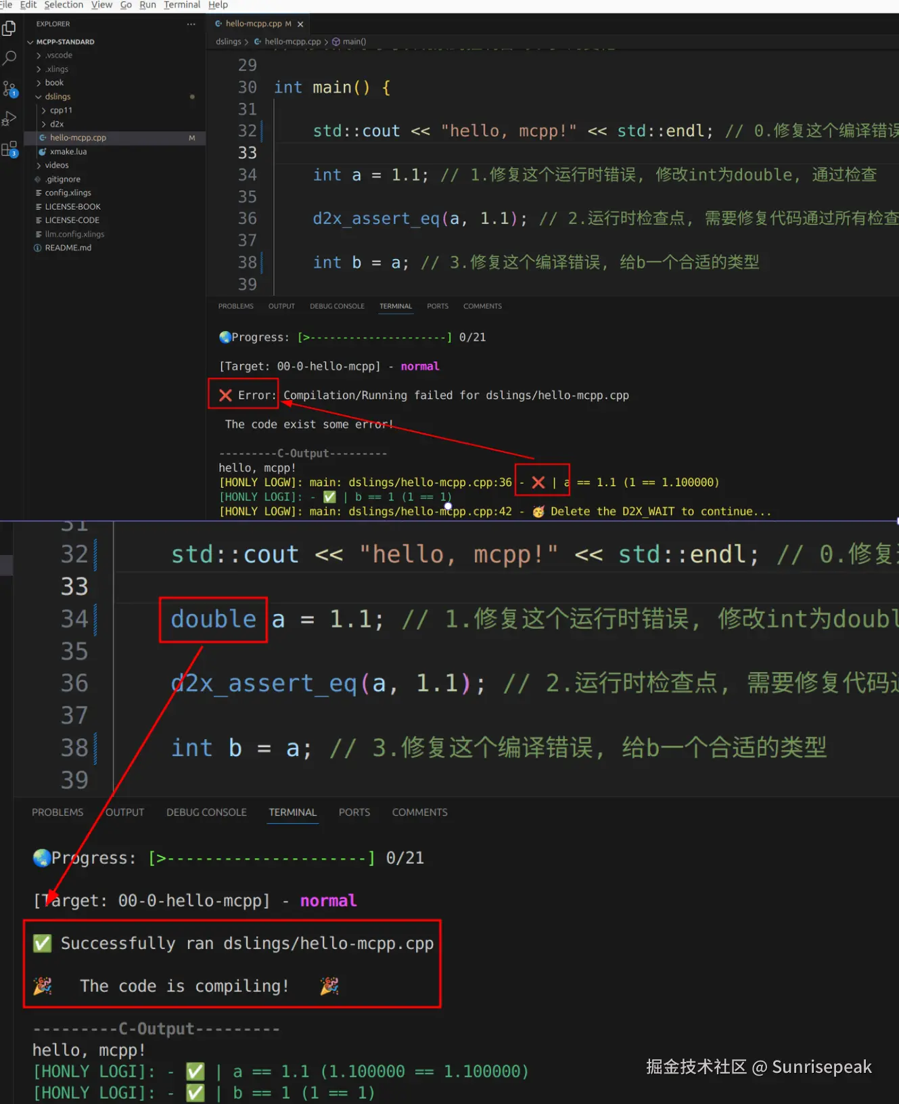Switch to COMMENTS tab in upper screenshot panel
This screenshot has height=1104, width=899.
[x=482, y=307]
